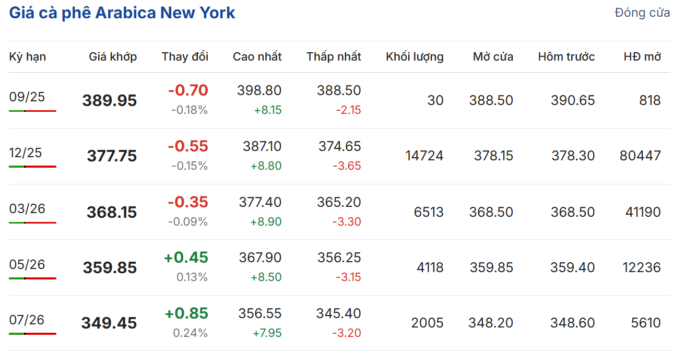
Task: Click the "Cao nhất" column header
Action: (x=257, y=56)
